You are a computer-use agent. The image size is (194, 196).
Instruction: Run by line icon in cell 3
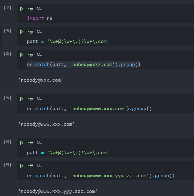[31, 32]
